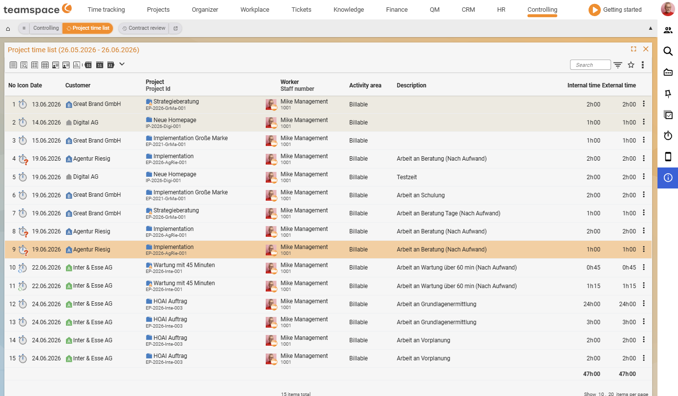
Task: Open the CRM menu
Action: pos(468,10)
